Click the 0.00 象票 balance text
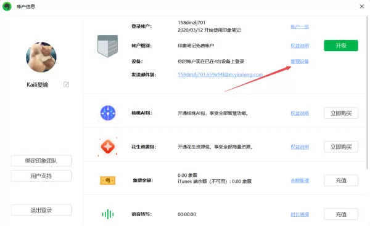The height and width of the screenshot is (226, 370). click(x=187, y=175)
